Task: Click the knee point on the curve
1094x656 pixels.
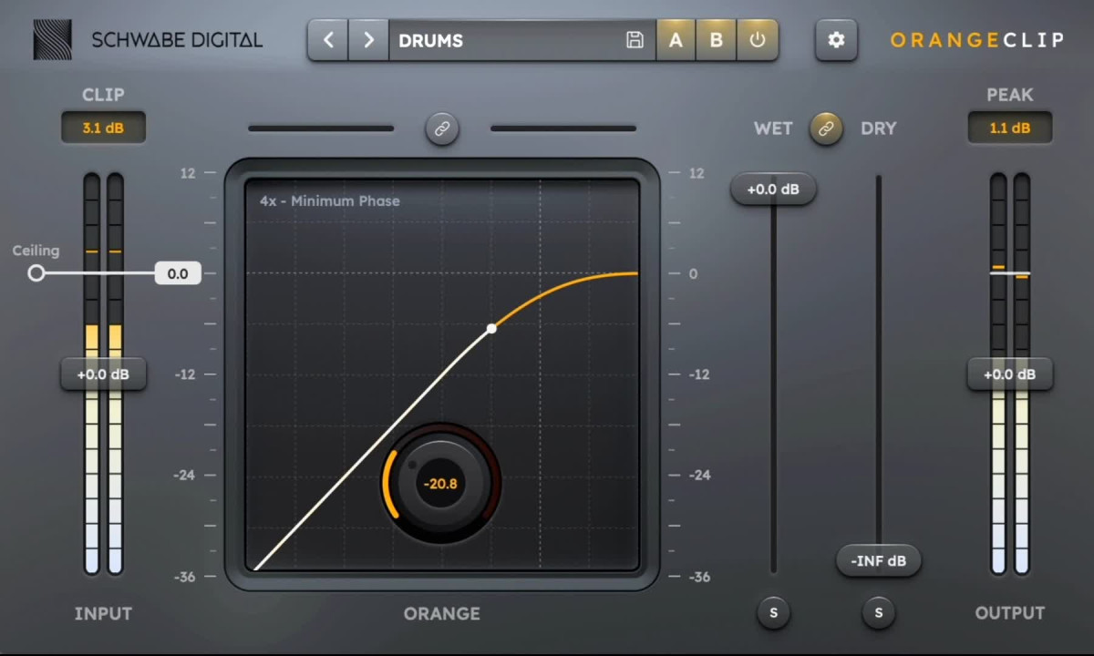Action: (491, 328)
